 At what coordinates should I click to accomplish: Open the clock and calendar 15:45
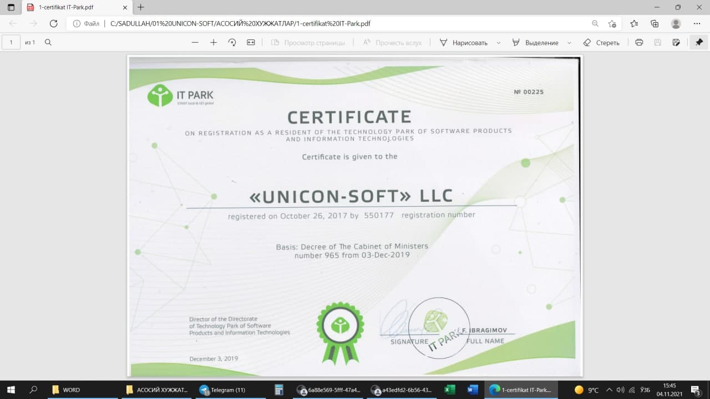click(670, 390)
